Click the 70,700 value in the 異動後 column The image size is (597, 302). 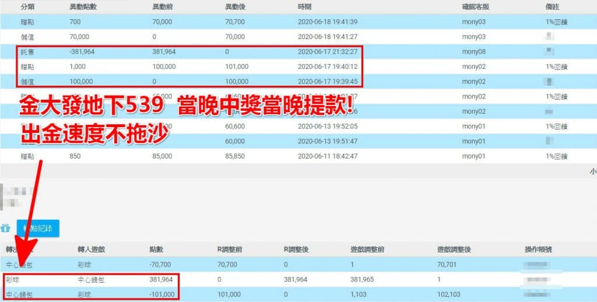tap(235, 22)
